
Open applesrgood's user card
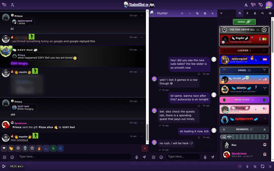coord(244,60)
